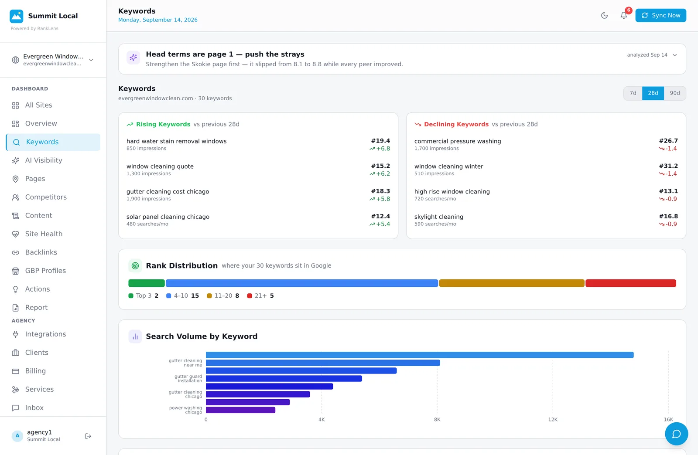Image resolution: width=698 pixels, height=455 pixels.
Task: Click the green Top 3 distribution segment
Action: 147,283
